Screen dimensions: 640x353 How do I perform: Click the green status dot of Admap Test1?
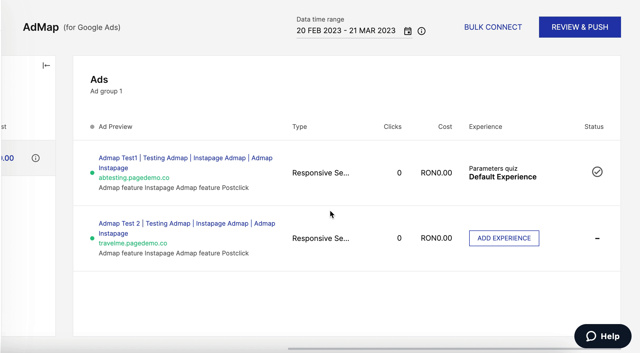pos(92,173)
